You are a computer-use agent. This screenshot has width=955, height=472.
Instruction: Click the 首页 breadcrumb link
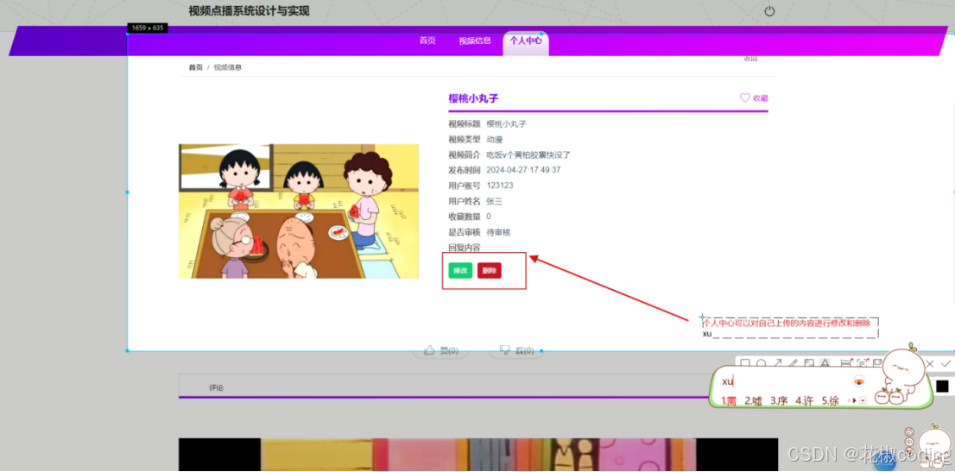195,67
